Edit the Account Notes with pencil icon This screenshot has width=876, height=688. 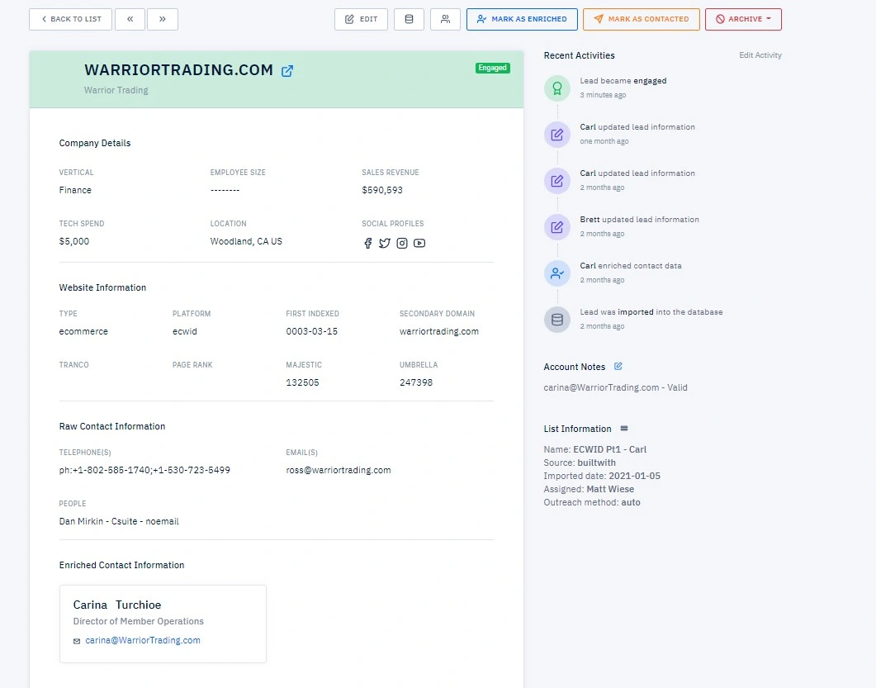tap(618, 367)
